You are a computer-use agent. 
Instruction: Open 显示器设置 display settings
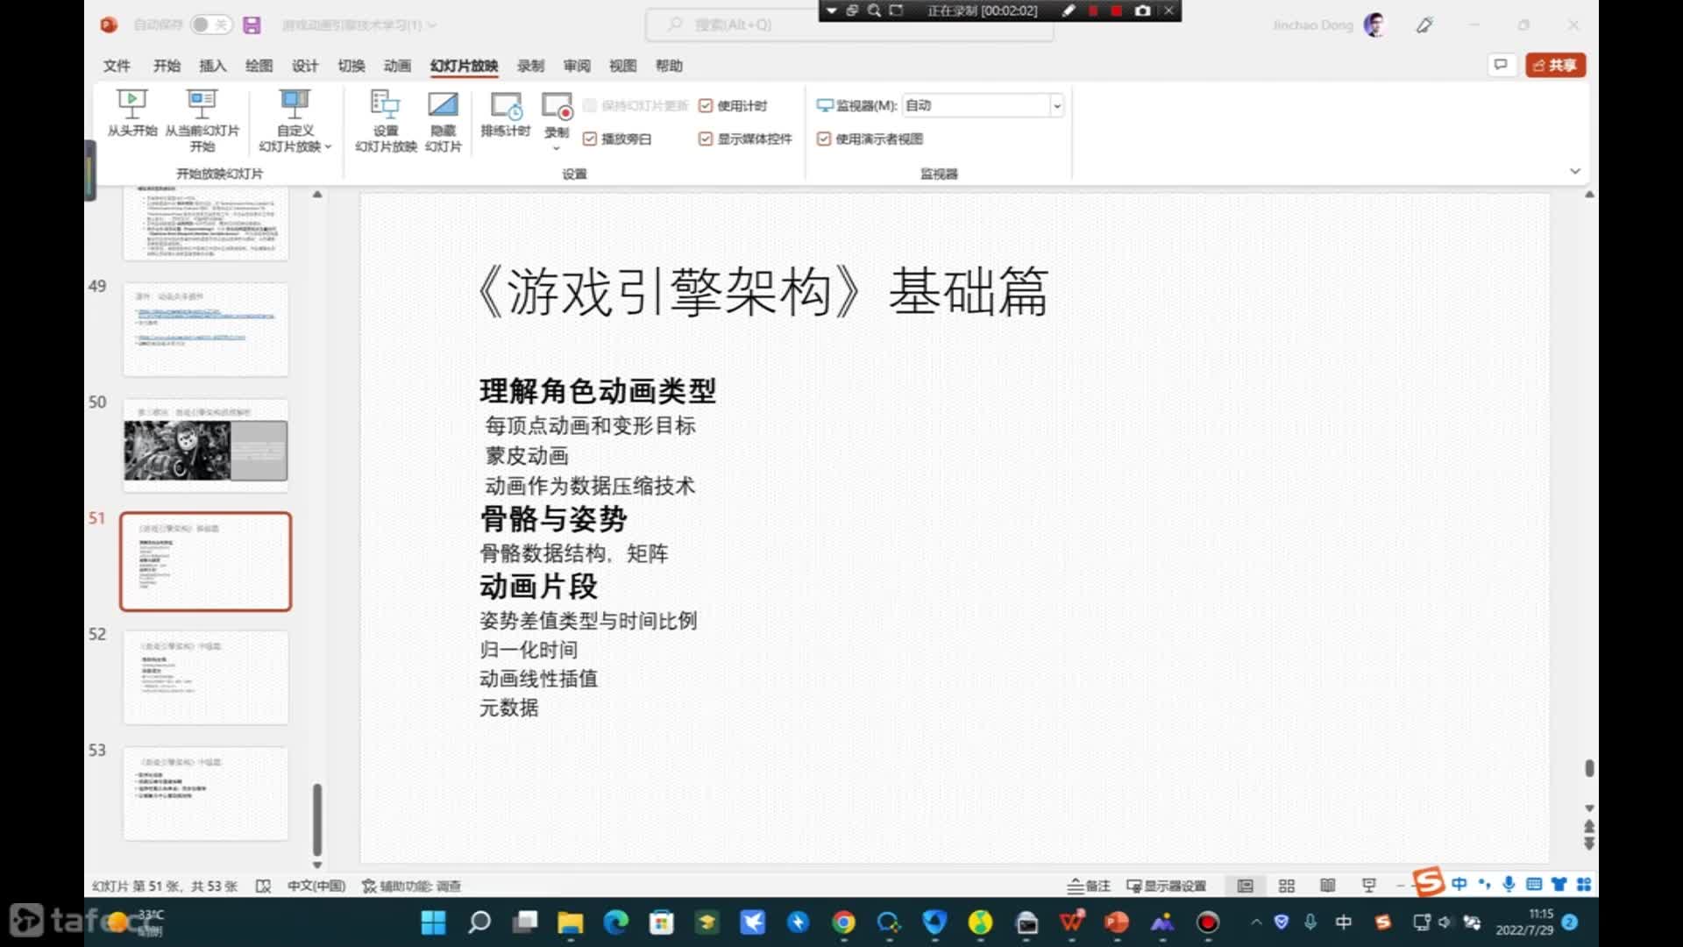(x=1167, y=886)
